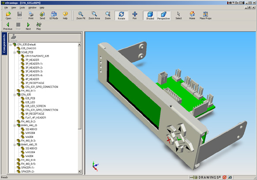Open the Help menu
Viewport: 257px width, 180px height.
click(x=42, y=7)
